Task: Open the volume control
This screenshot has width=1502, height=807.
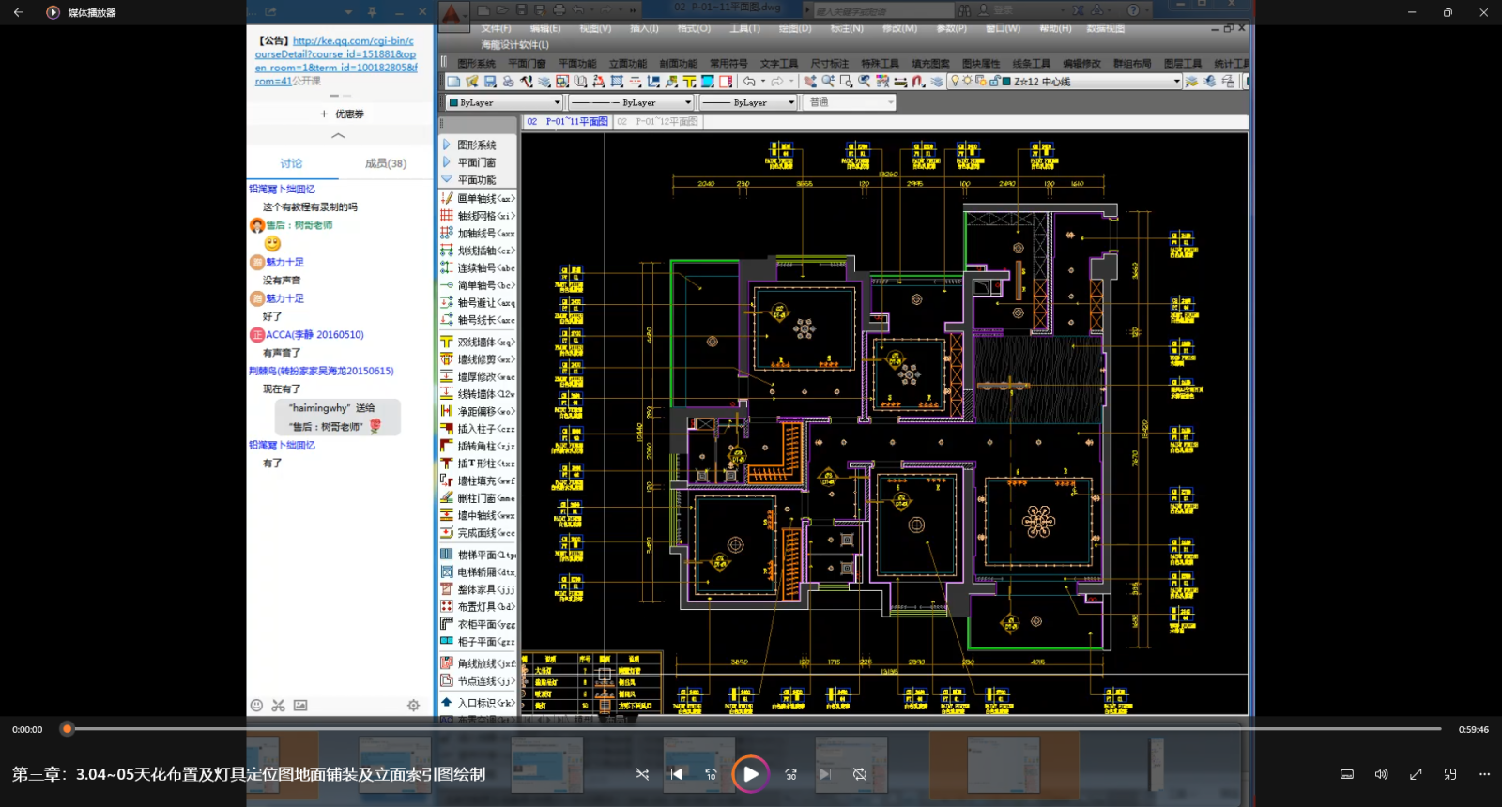Action: (1381, 774)
